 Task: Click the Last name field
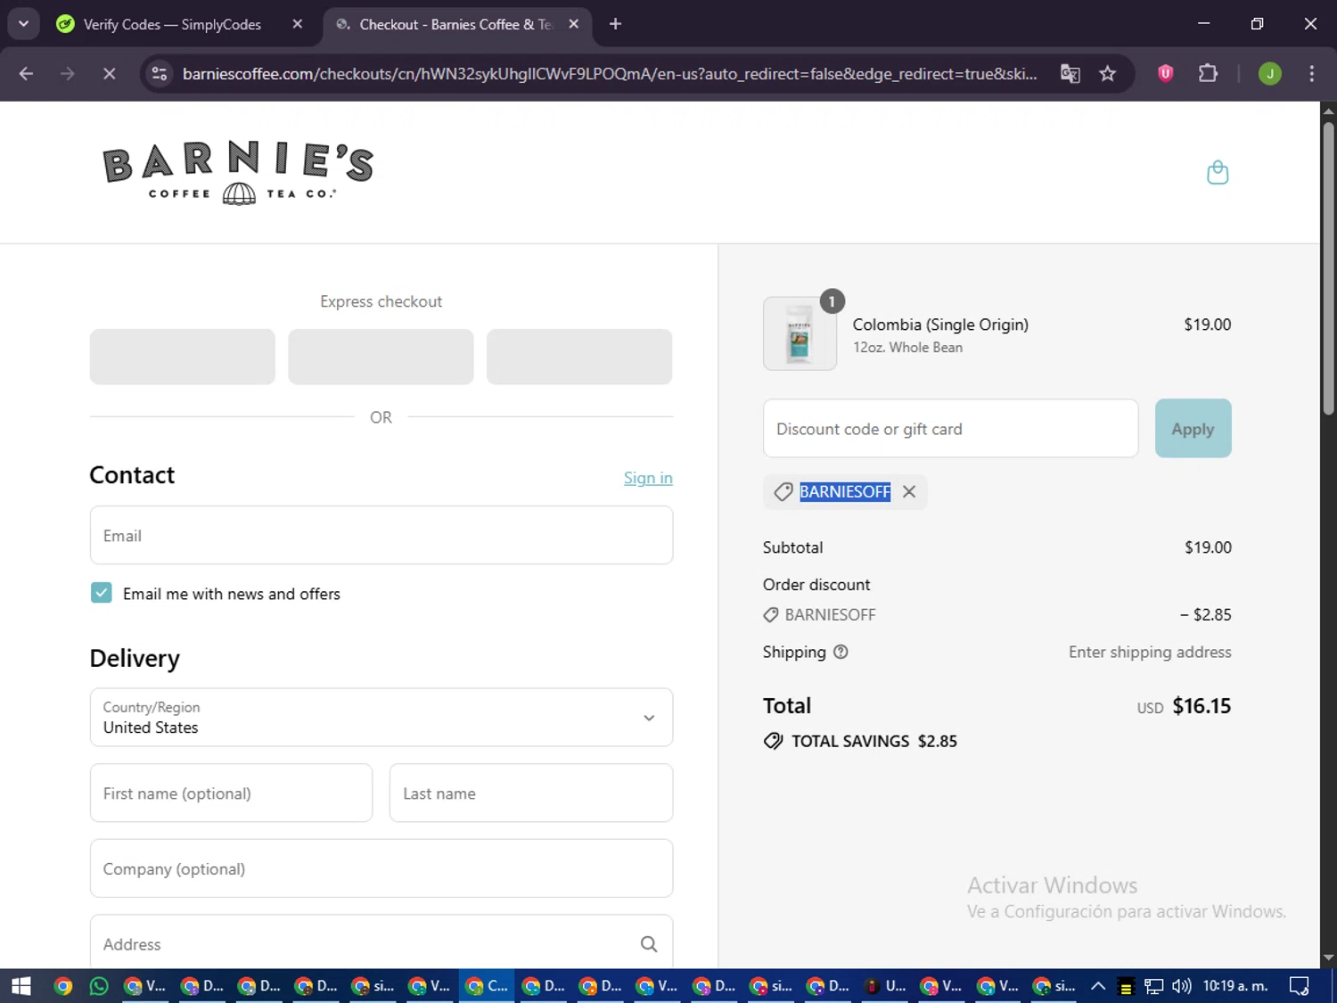click(x=531, y=793)
